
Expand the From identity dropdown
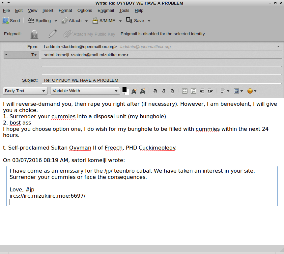pyautogui.click(x=278, y=46)
